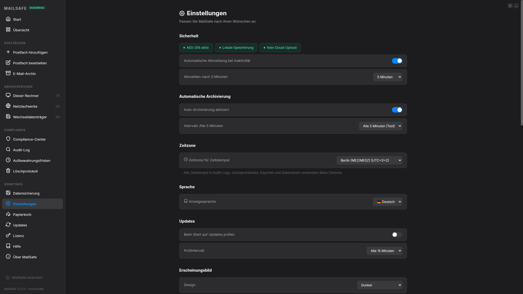This screenshot has height=294, width=523.
Task: Click the Einstellungen gear icon in the header
Action: click(x=182, y=13)
